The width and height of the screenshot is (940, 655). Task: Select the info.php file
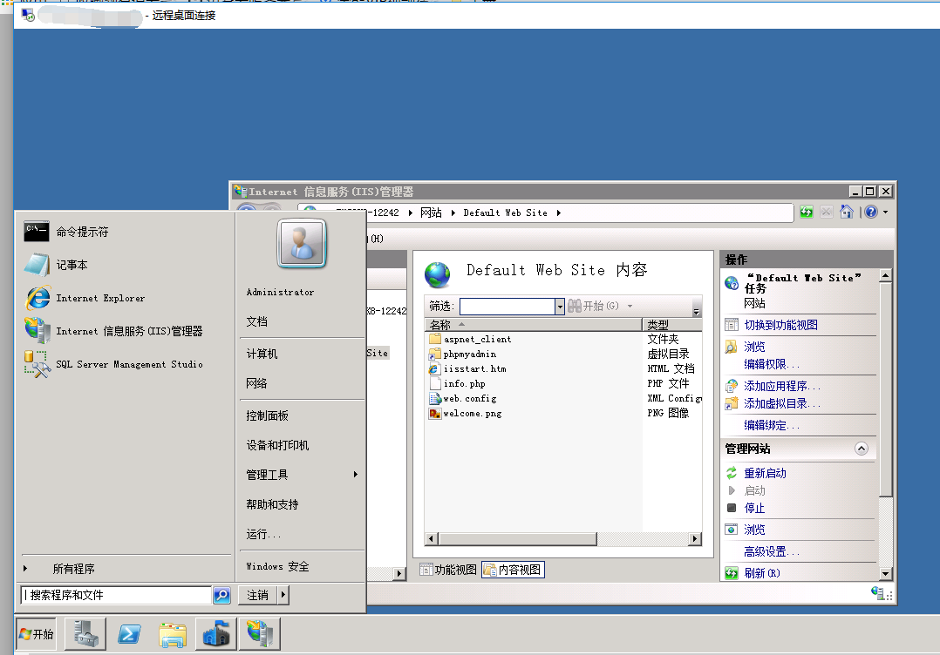point(458,384)
